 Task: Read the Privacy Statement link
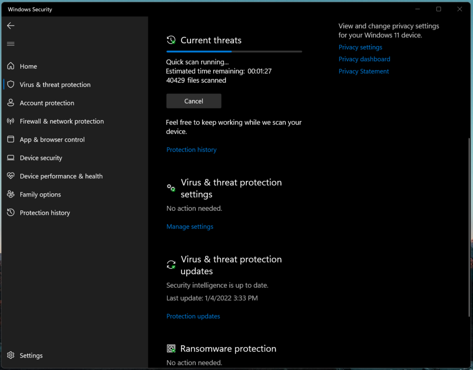pyautogui.click(x=364, y=72)
